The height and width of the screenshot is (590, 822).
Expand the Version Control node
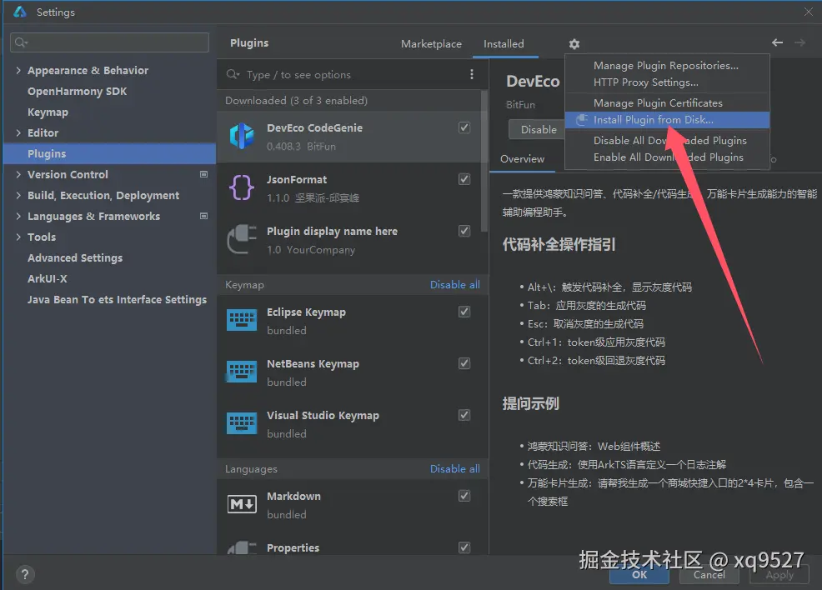tap(18, 174)
